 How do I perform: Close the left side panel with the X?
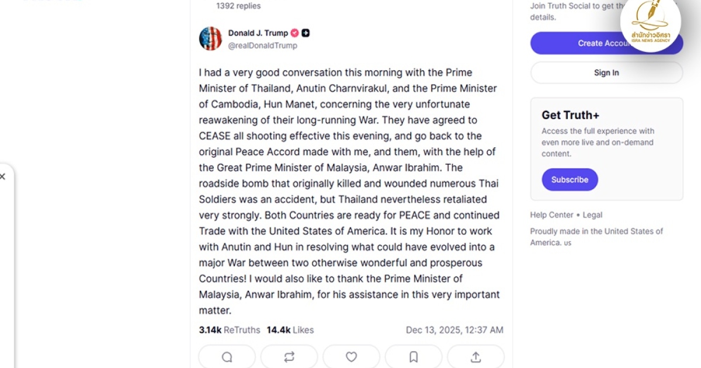[x=3, y=176]
